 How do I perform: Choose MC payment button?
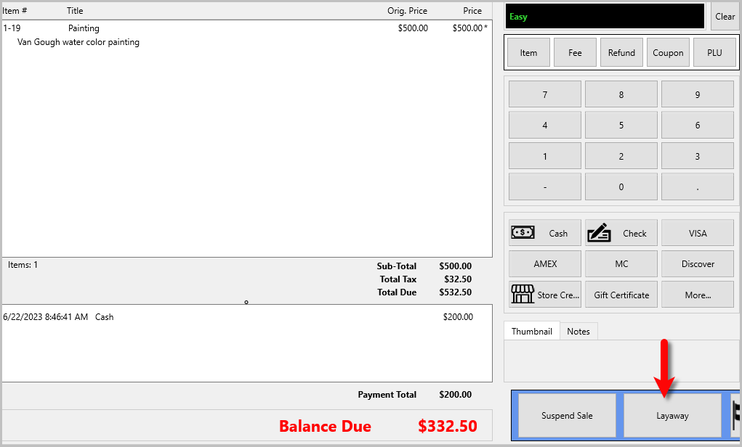click(621, 263)
